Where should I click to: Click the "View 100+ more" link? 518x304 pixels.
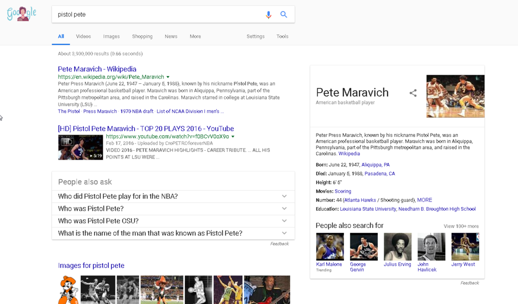(x=461, y=226)
